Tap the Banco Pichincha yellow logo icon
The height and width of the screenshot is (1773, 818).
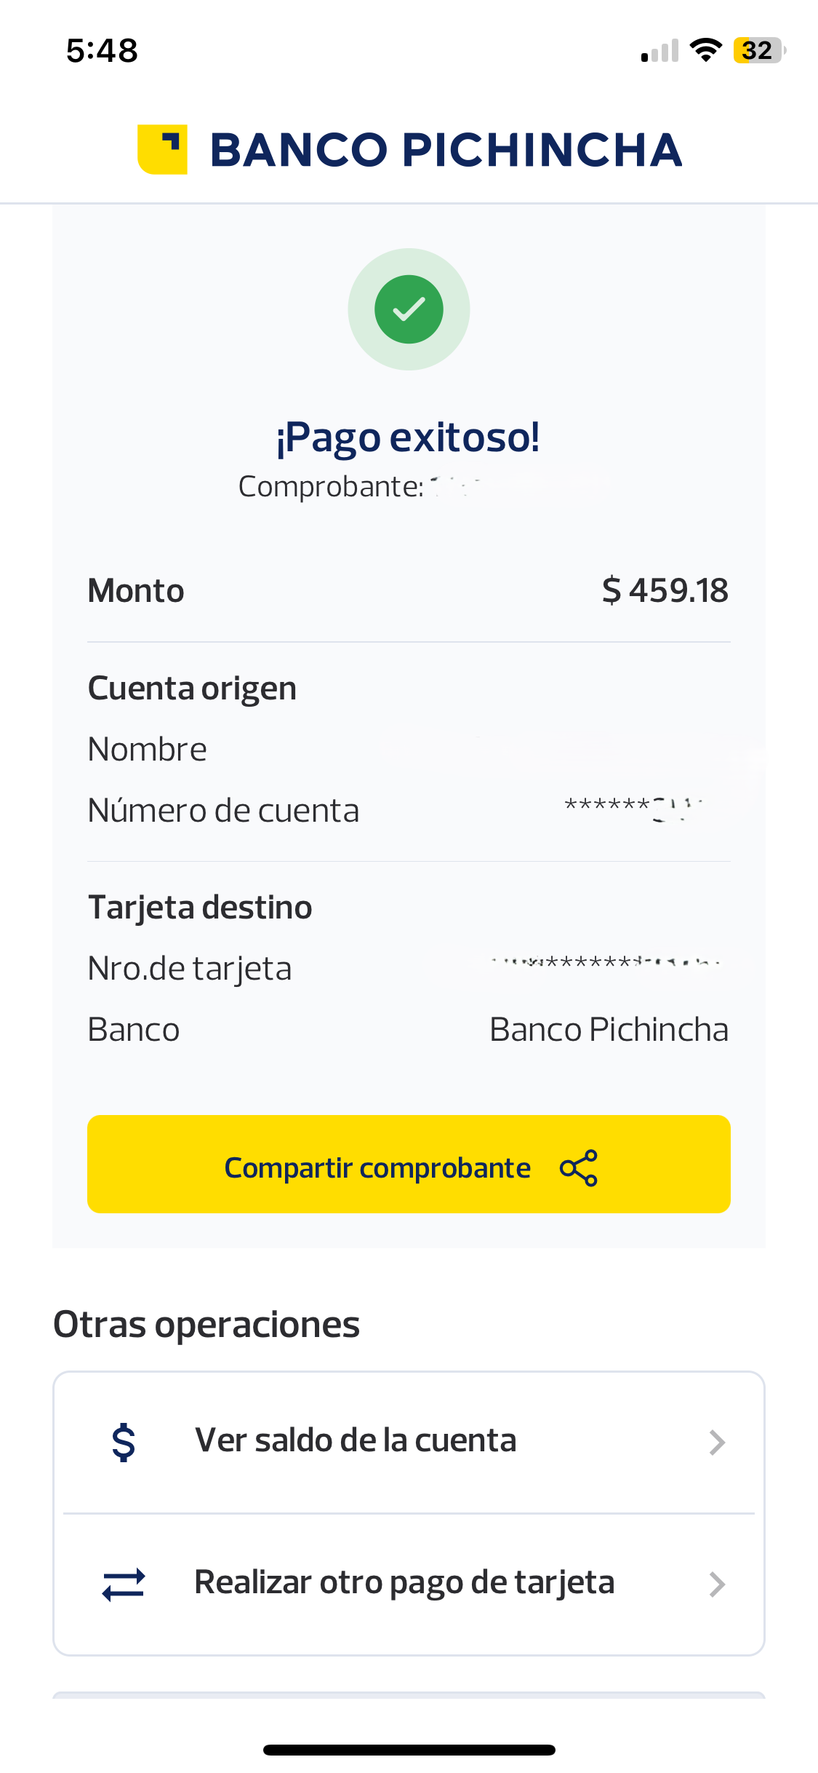[x=162, y=149]
